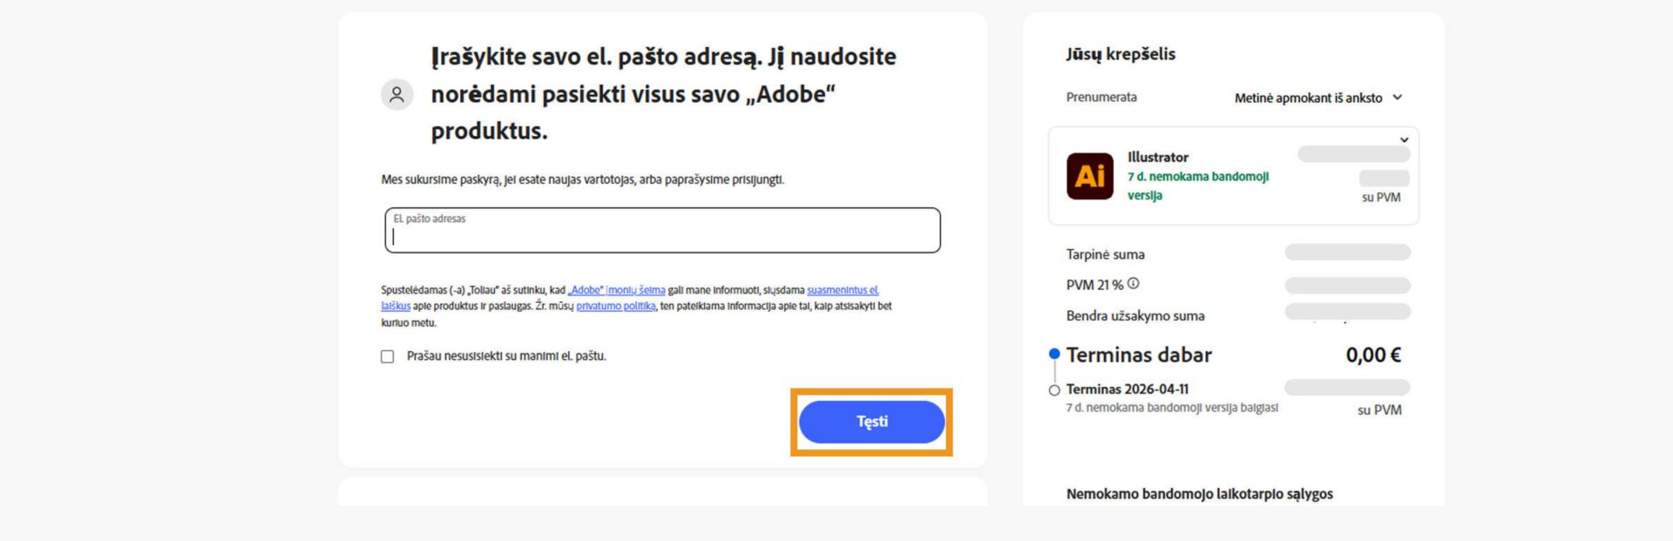1673x541 pixels.
Task: Select the Terminas dabar payment option
Action: pos(1053,353)
